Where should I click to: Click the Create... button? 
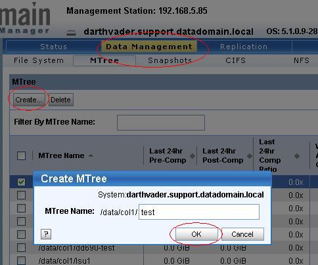pos(29,100)
